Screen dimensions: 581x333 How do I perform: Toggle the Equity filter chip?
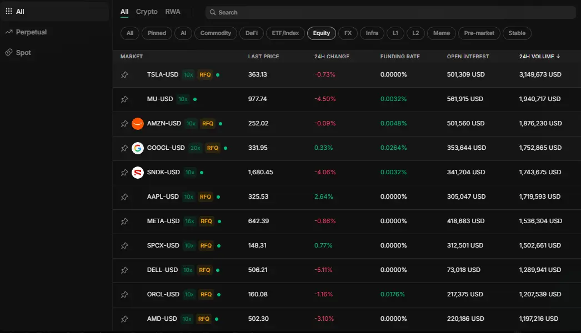pos(321,33)
